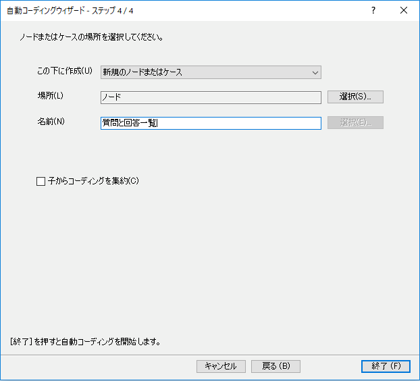The height and width of the screenshot is (381, 420).
Task: Click the この下に作成(U) label
Action: 65,71
